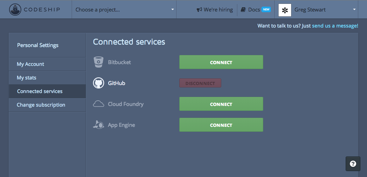Click the Connected services page heading
This screenshot has height=177, width=367.
[x=129, y=42]
